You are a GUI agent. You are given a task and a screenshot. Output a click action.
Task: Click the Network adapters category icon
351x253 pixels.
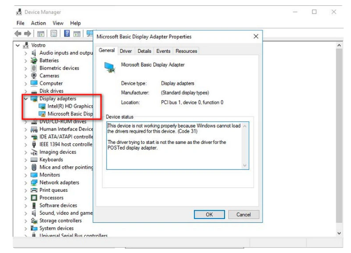34,183
